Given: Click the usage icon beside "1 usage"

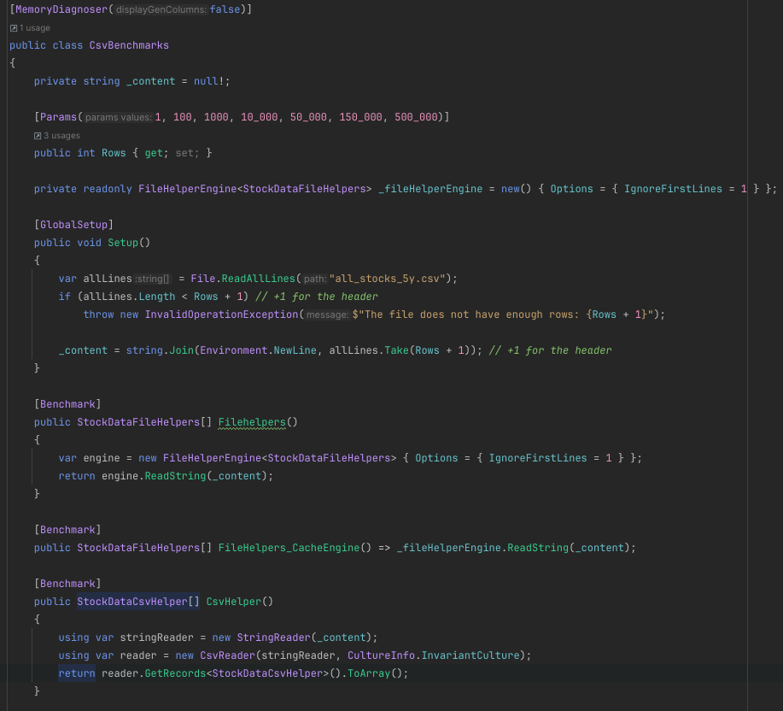Looking at the screenshot, I should click(x=14, y=28).
